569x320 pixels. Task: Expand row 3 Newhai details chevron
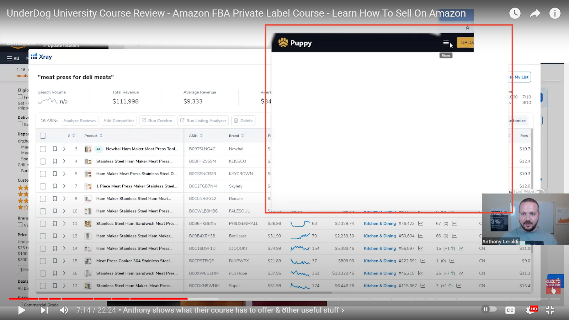pos(64,149)
